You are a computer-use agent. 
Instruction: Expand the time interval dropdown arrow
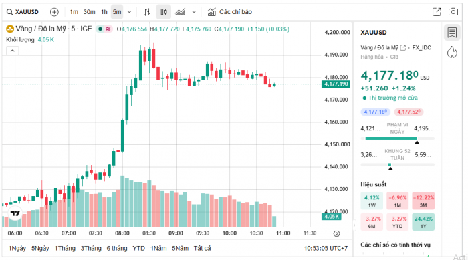point(129,12)
